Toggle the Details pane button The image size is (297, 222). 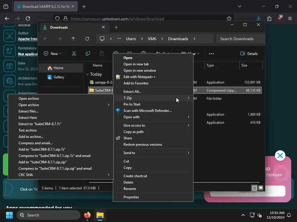249,53
